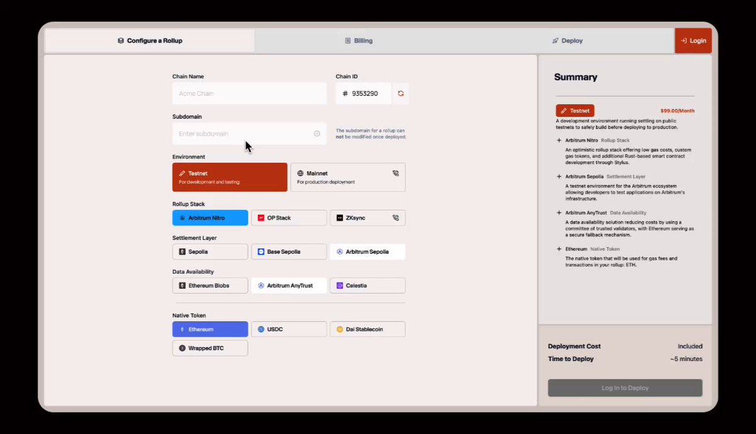Switch to the Deploy tab

(x=568, y=40)
